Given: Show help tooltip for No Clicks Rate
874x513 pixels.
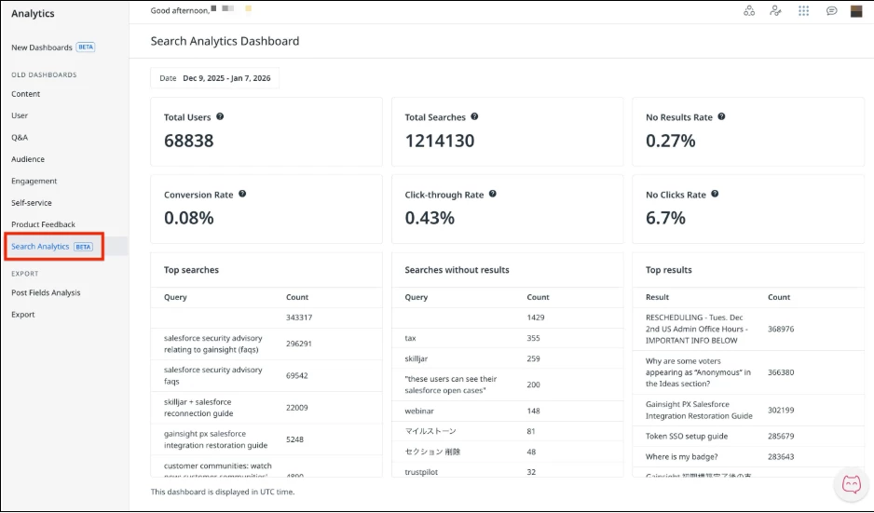Looking at the screenshot, I should click(x=715, y=194).
